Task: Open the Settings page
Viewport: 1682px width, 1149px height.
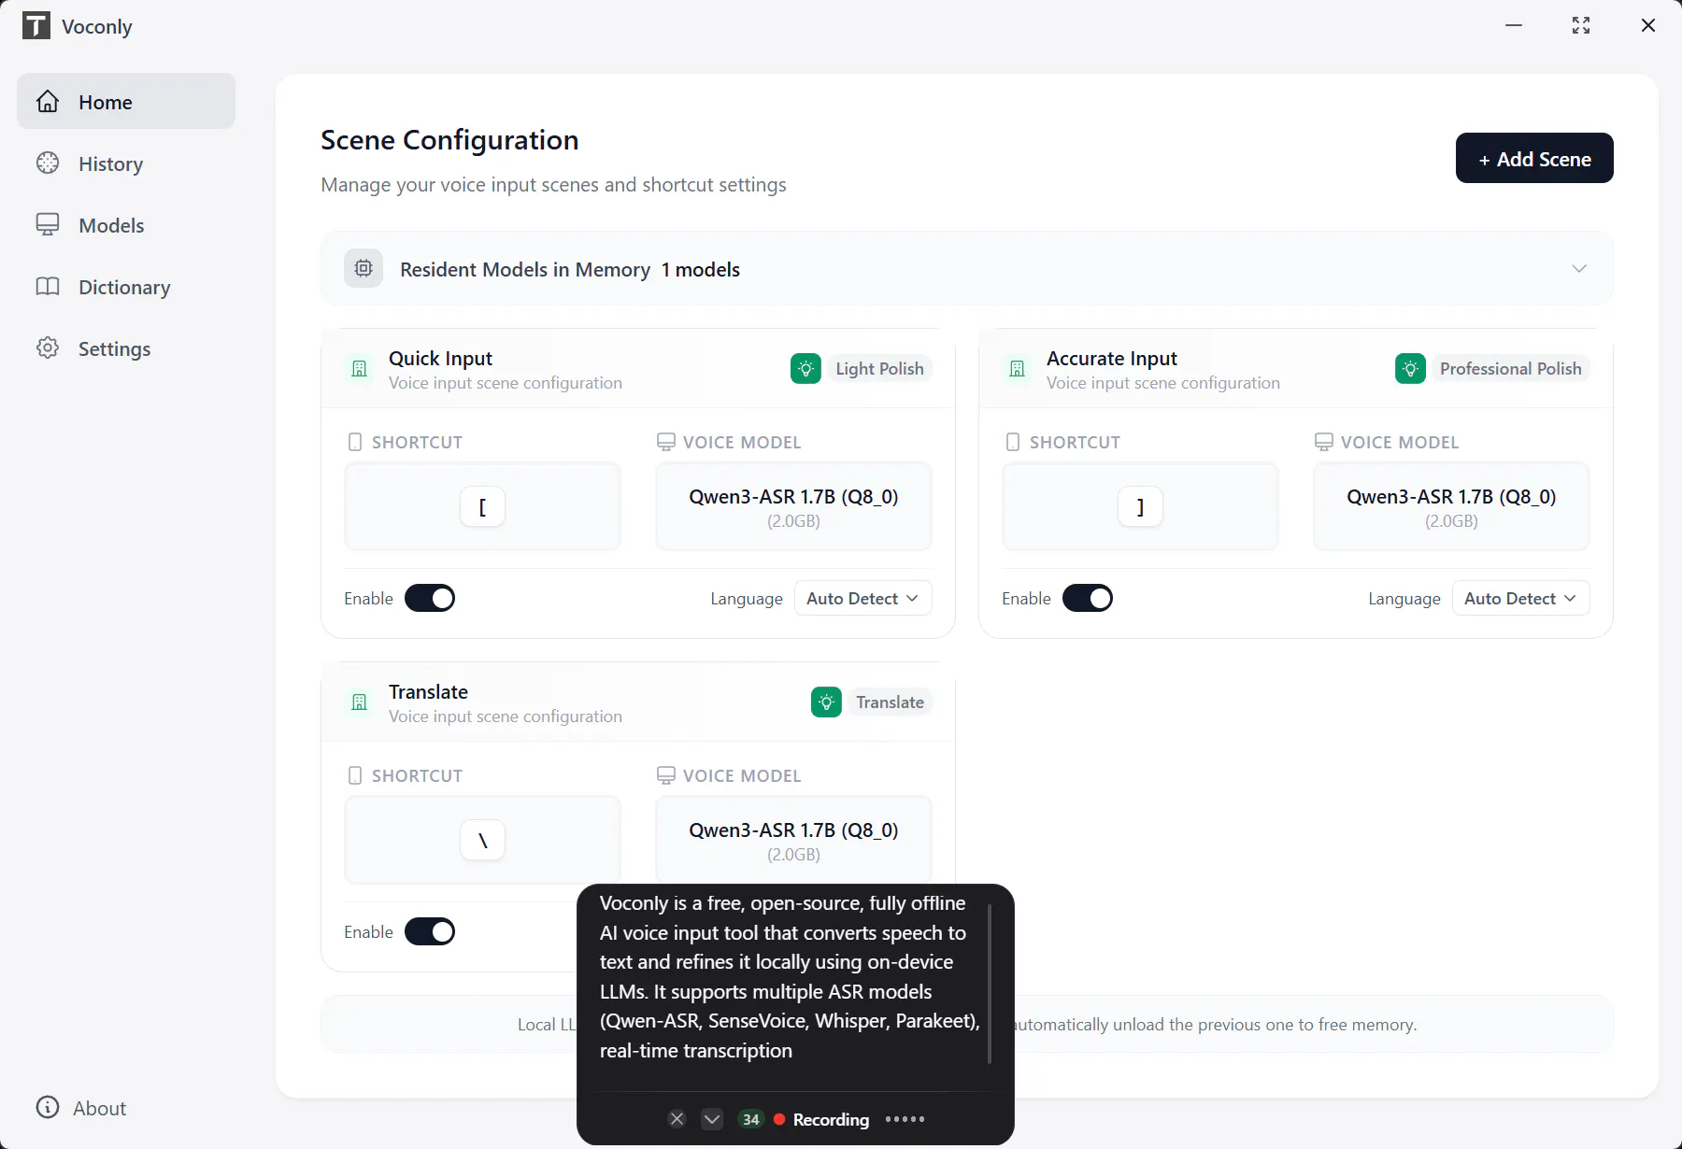Action: [126, 348]
